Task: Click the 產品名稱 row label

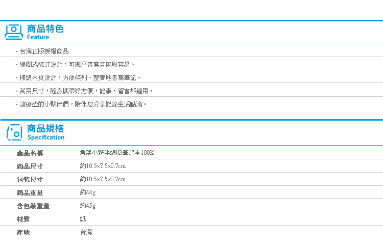Action: click(x=30, y=153)
